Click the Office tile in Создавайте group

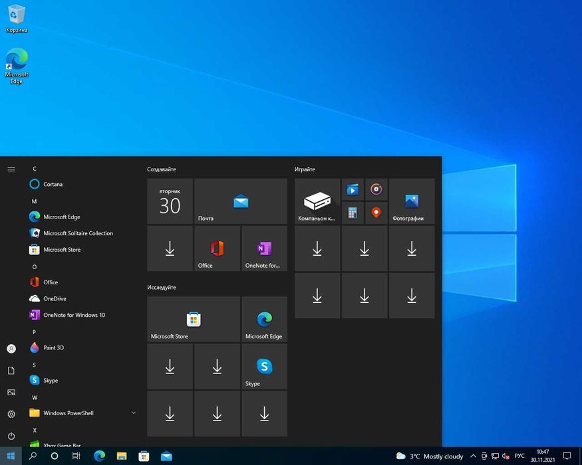[x=217, y=248]
